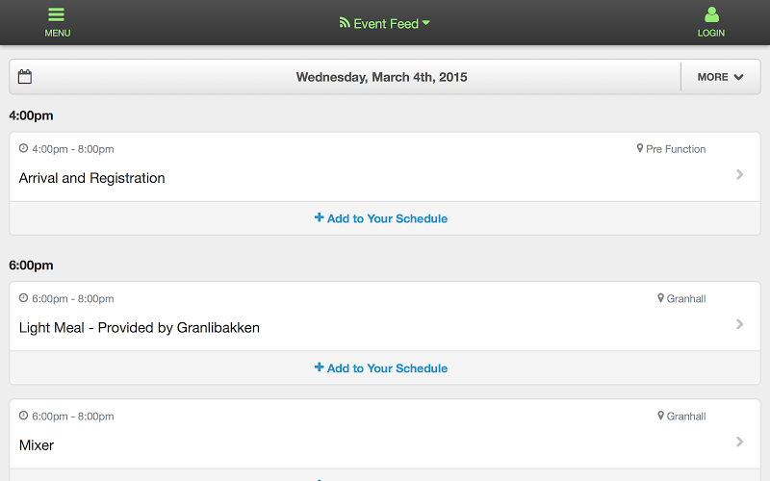
Task: Open Arrival and Registration details chevron
Action: [739, 174]
